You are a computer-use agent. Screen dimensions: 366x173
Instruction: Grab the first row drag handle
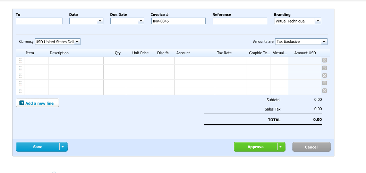coord(20,61)
